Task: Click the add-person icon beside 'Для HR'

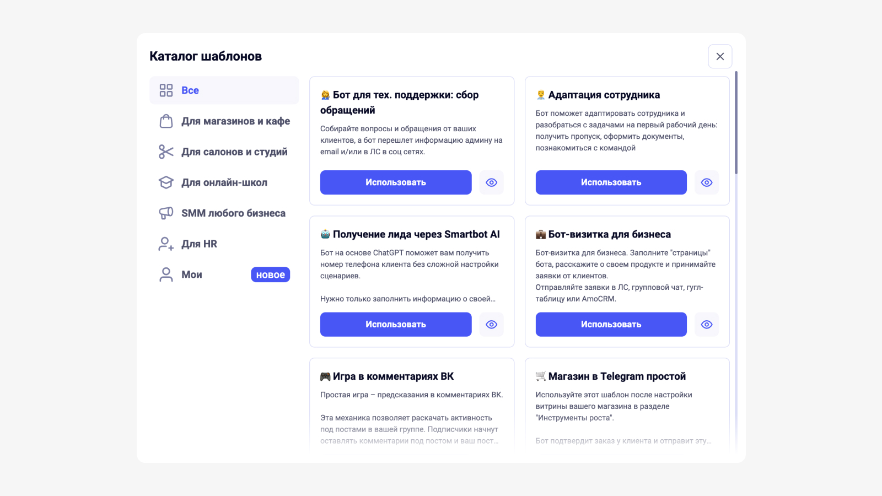Action: tap(166, 244)
